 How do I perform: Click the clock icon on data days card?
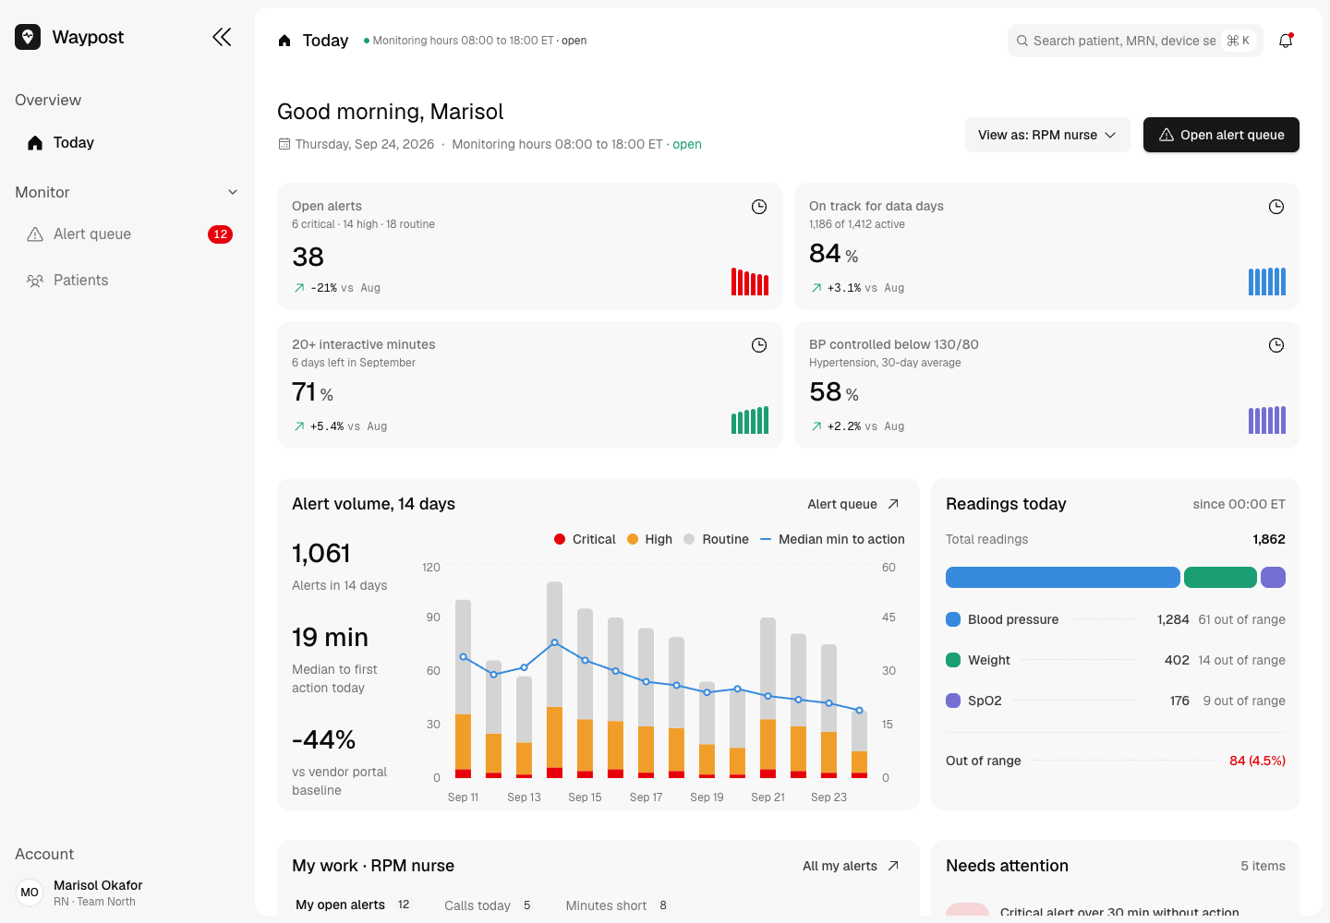1276,207
